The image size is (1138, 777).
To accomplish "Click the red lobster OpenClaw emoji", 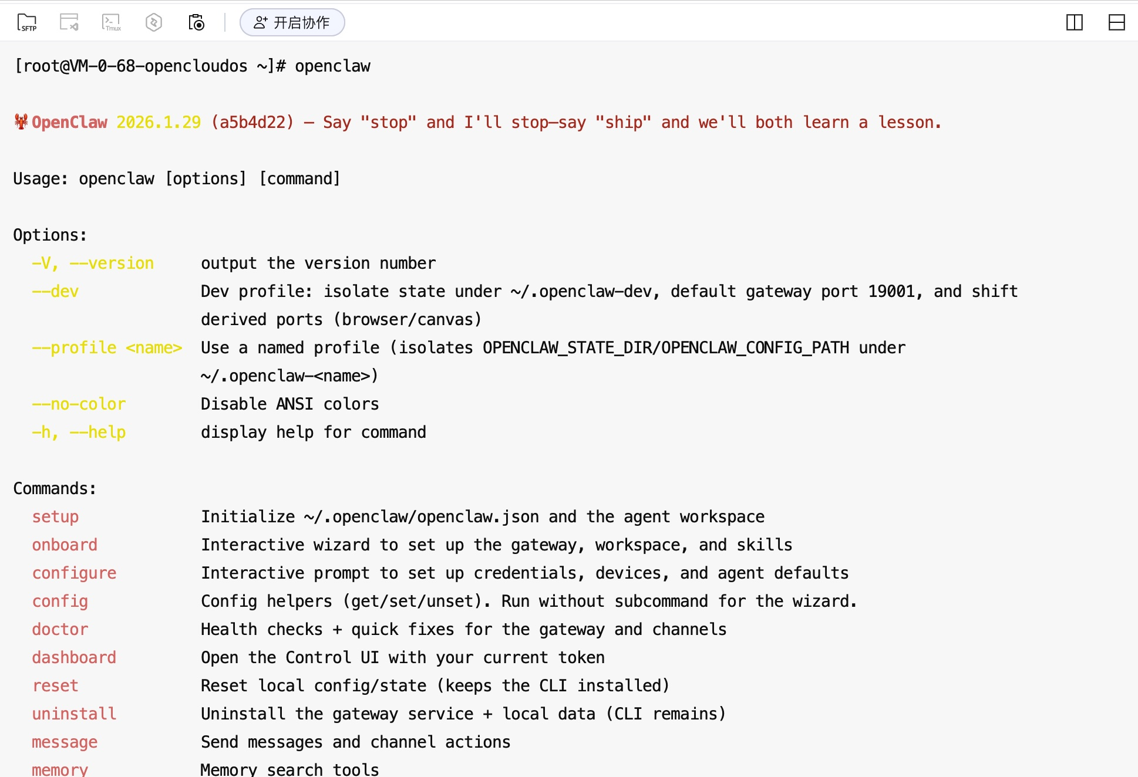I will [x=21, y=121].
